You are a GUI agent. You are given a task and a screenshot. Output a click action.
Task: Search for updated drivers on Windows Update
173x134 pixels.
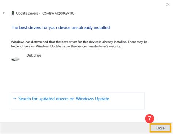pyautogui.click(x=64, y=99)
